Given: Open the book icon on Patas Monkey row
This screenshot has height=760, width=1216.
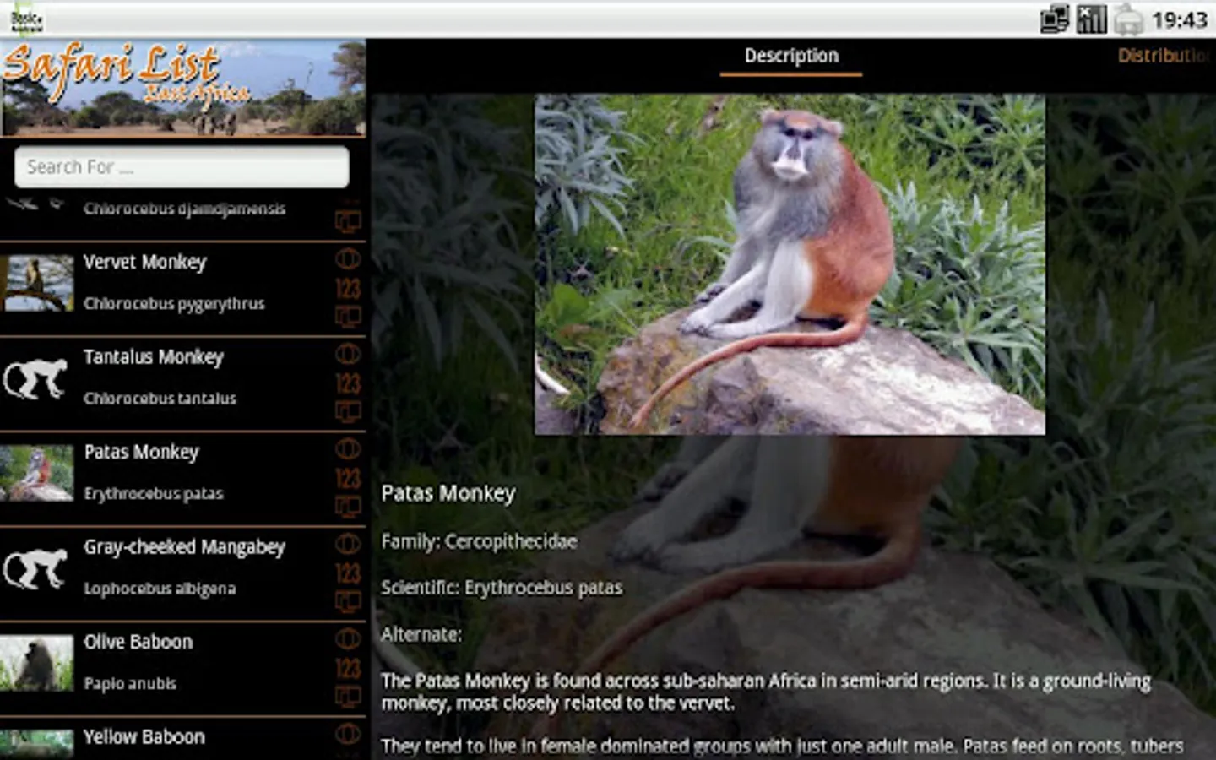Looking at the screenshot, I should click(x=348, y=508).
